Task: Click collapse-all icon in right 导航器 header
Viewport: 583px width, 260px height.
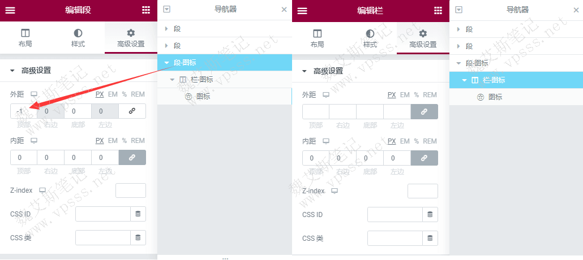Action: 459,10
